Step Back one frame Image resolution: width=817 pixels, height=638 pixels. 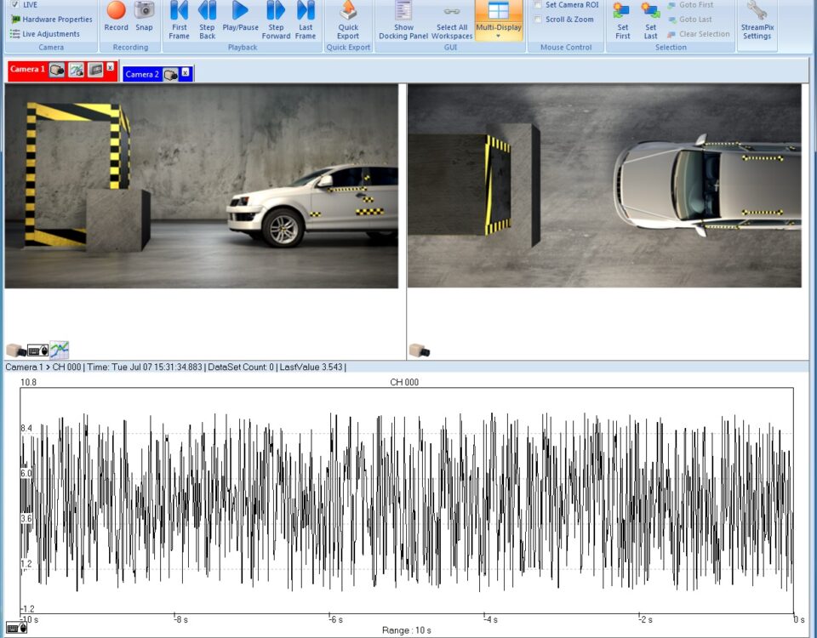[x=207, y=12]
